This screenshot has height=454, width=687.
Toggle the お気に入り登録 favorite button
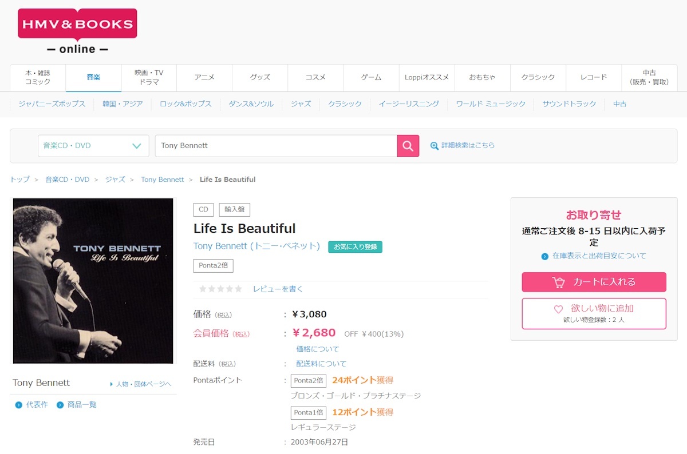[355, 246]
